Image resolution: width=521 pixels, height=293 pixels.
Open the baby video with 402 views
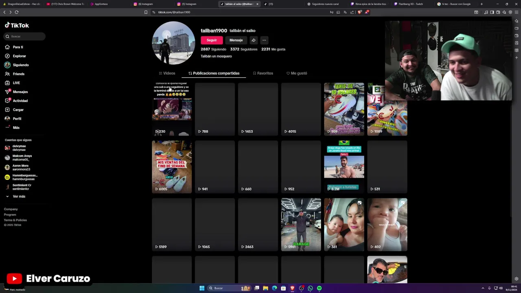coord(387,225)
